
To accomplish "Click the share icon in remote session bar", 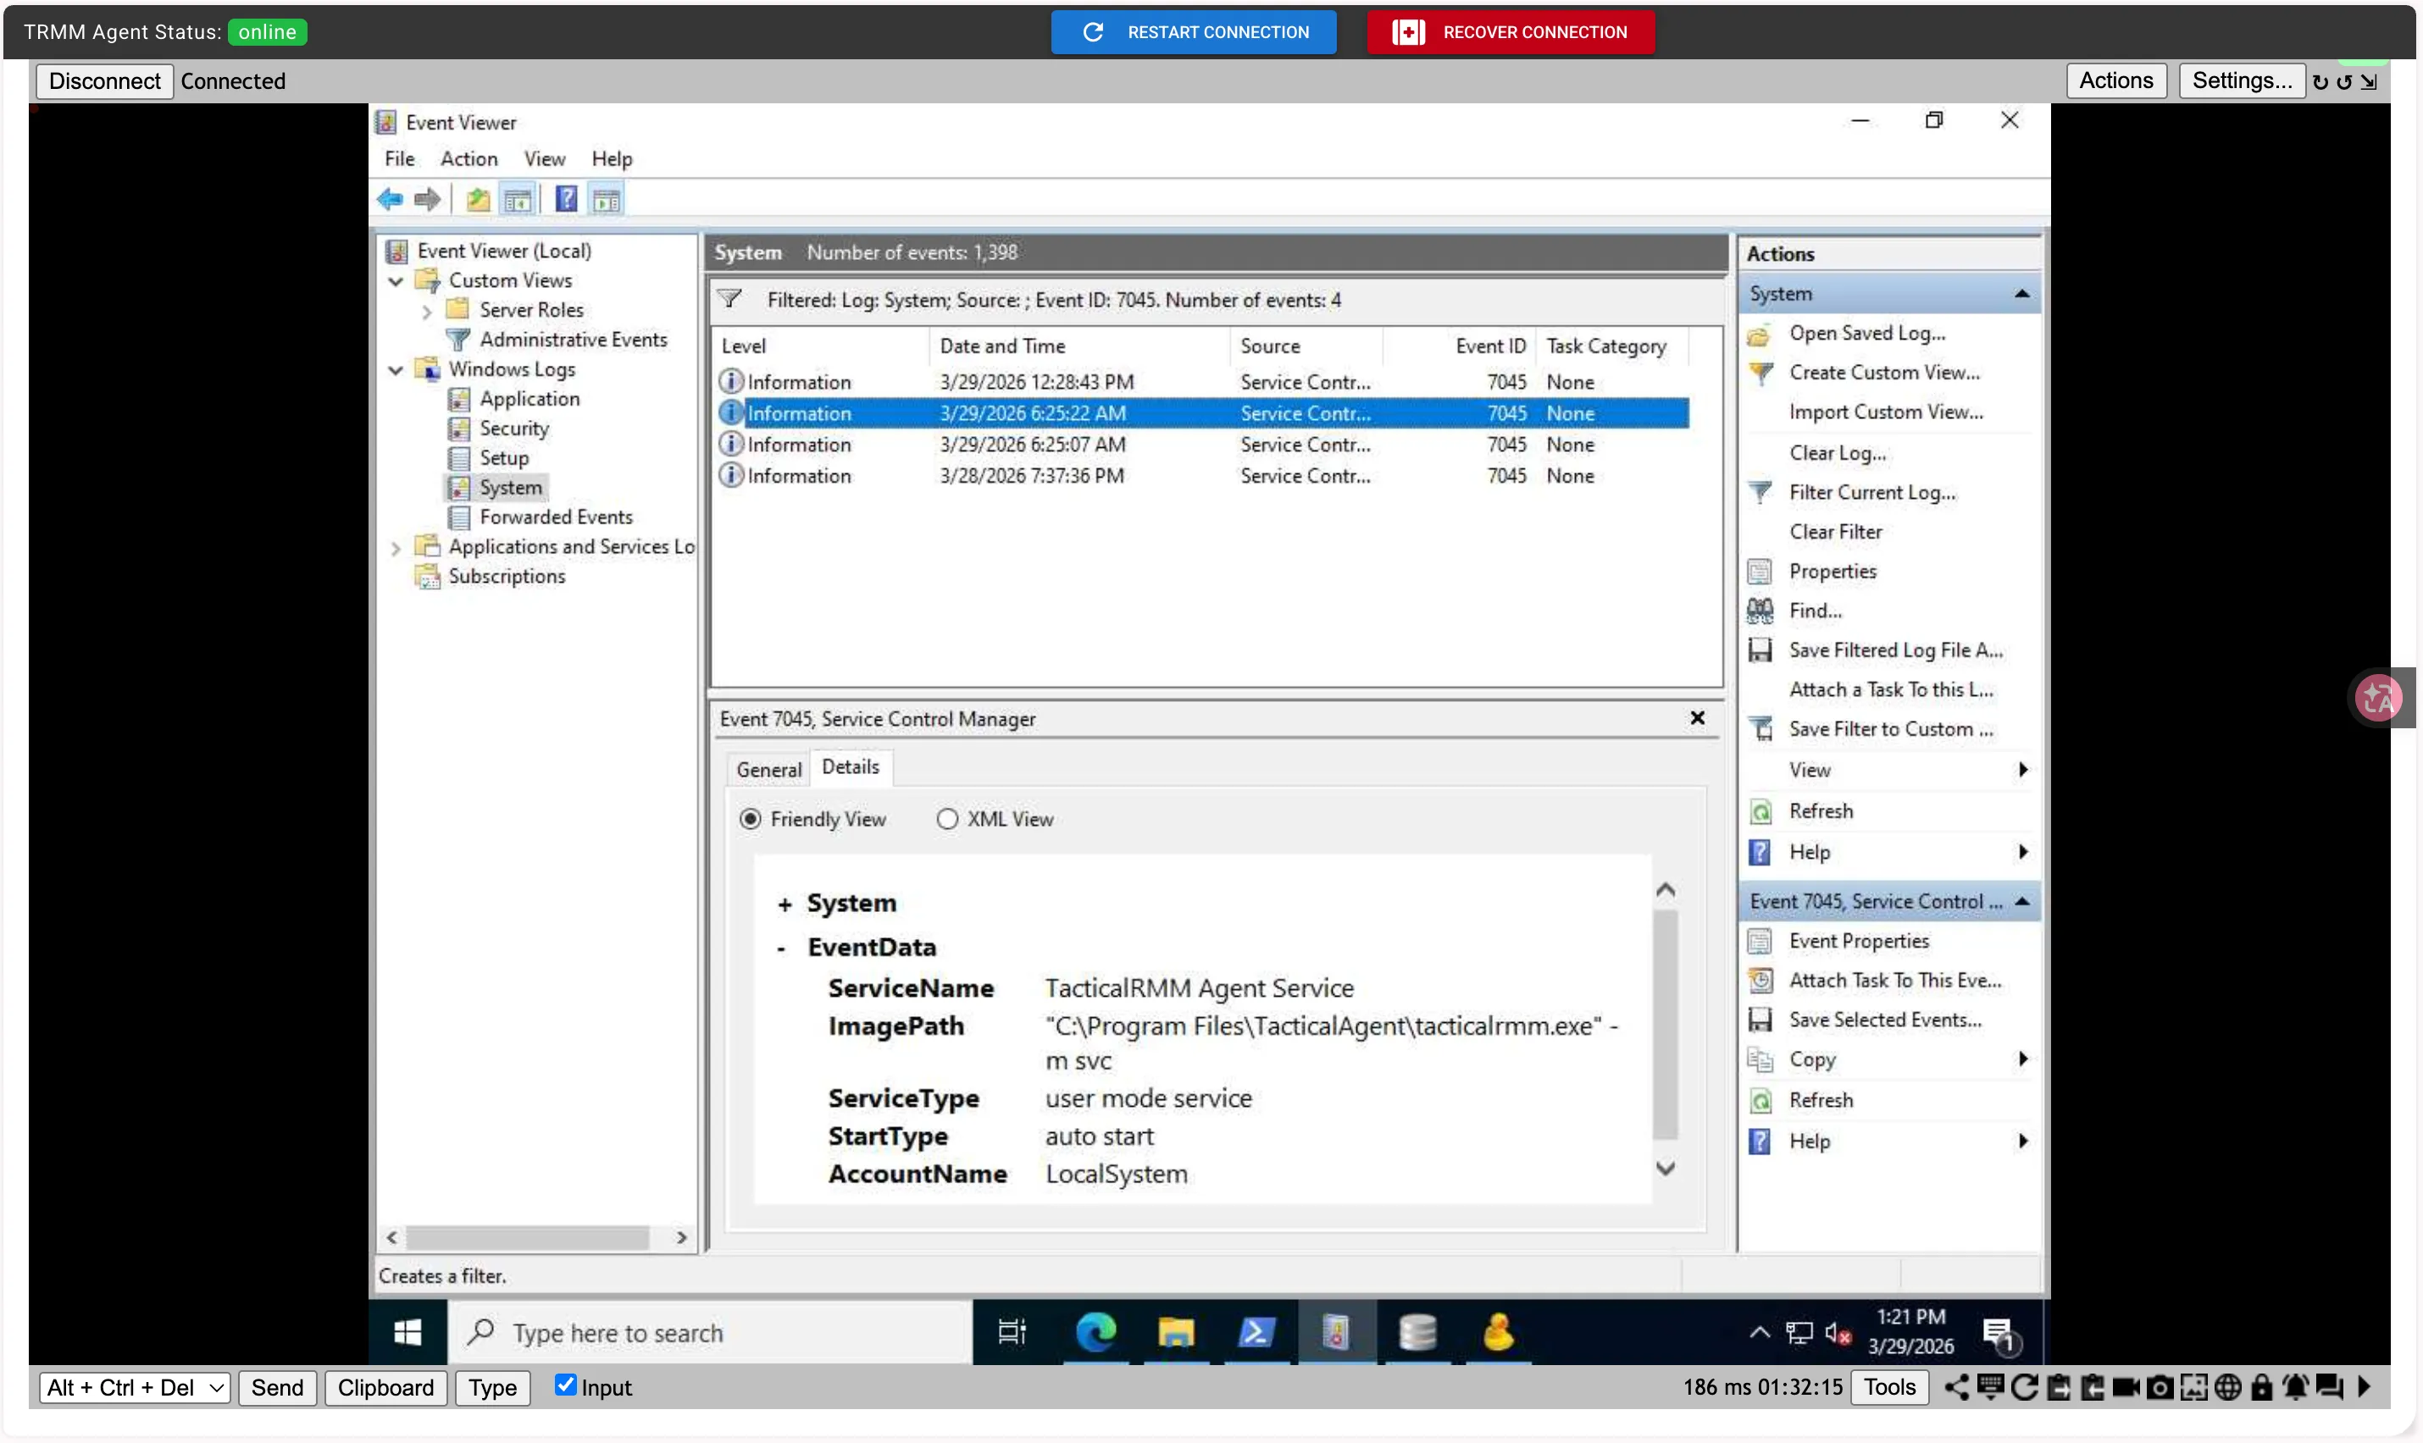I will [1955, 1388].
